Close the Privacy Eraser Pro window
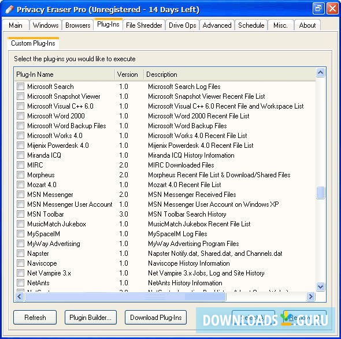This screenshot has height=339, width=341. 332,9
